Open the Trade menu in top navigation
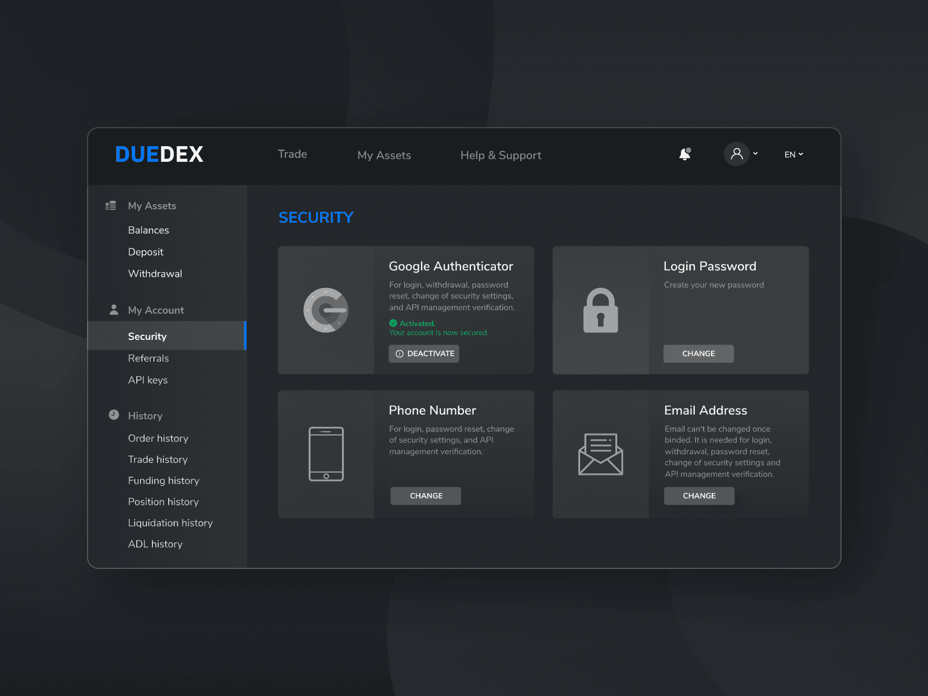The height and width of the screenshot is (696, 928). click(292, 154)
